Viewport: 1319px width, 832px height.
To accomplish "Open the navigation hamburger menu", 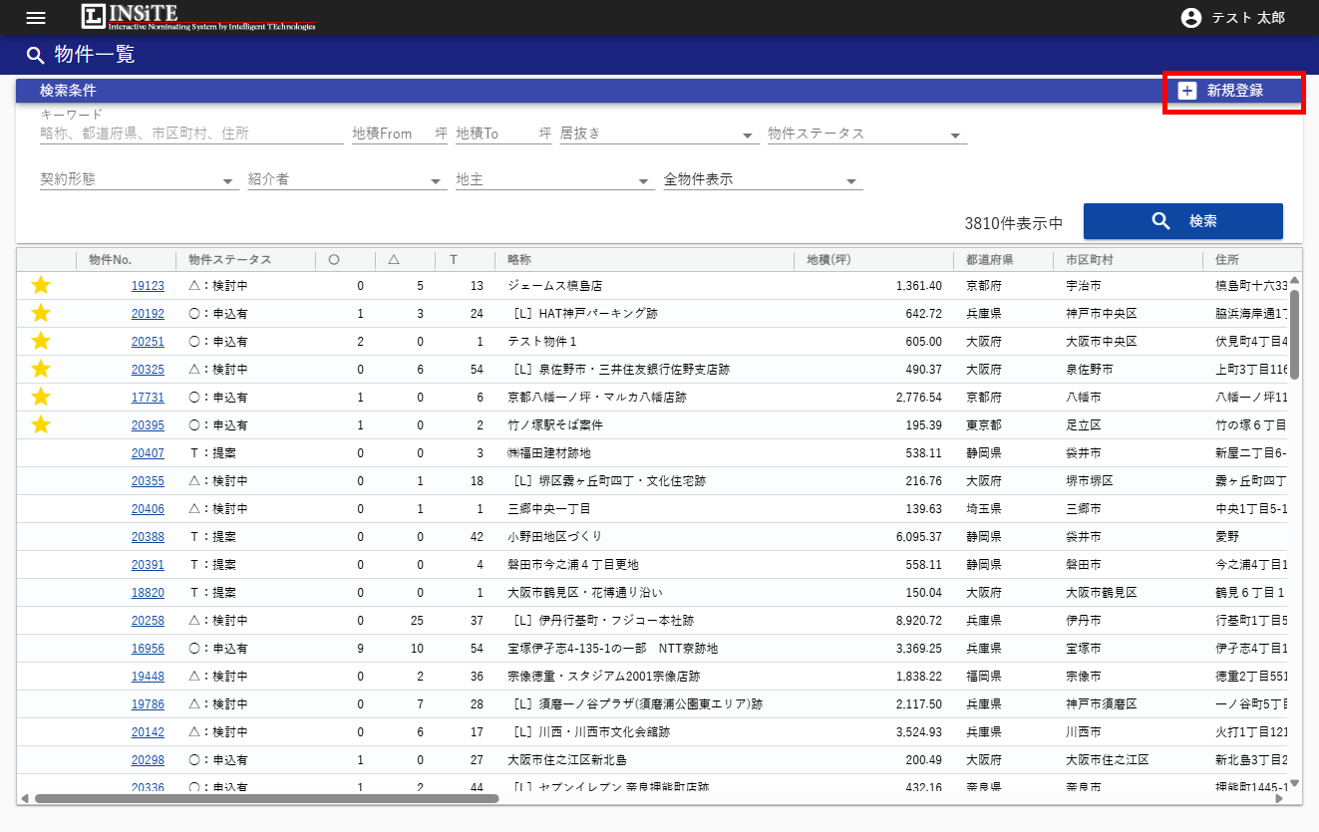I will [x=36, y=17].
